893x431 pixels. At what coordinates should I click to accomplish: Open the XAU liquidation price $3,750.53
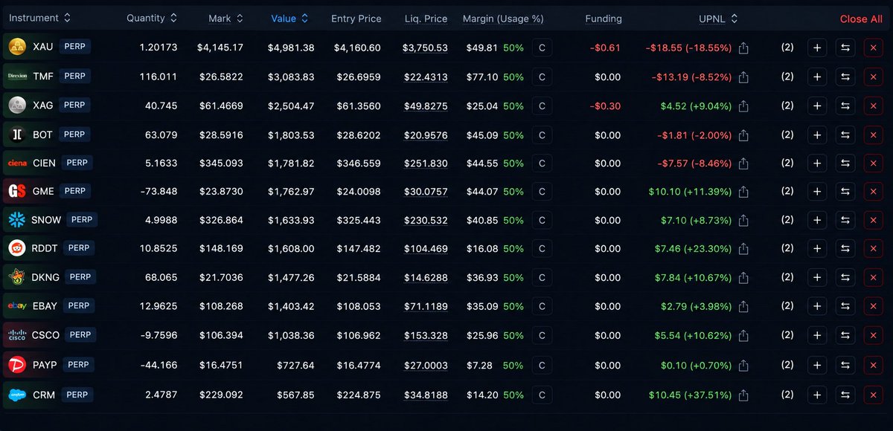point(425,48)
